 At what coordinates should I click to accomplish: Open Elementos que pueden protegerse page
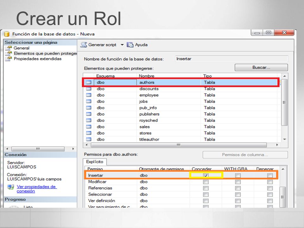[45, 54]
